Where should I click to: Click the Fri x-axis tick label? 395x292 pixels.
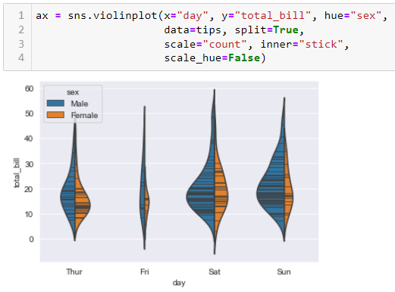pos(145,272)
